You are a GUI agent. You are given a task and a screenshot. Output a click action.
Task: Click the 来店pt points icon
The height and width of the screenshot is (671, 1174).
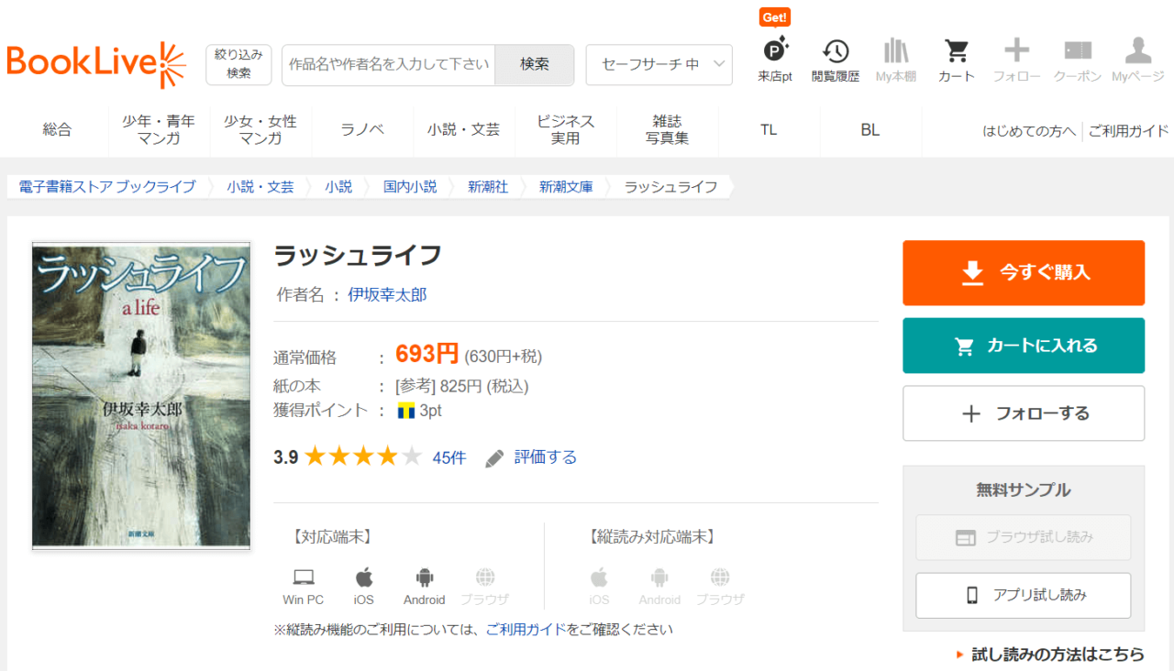(775, 51)
